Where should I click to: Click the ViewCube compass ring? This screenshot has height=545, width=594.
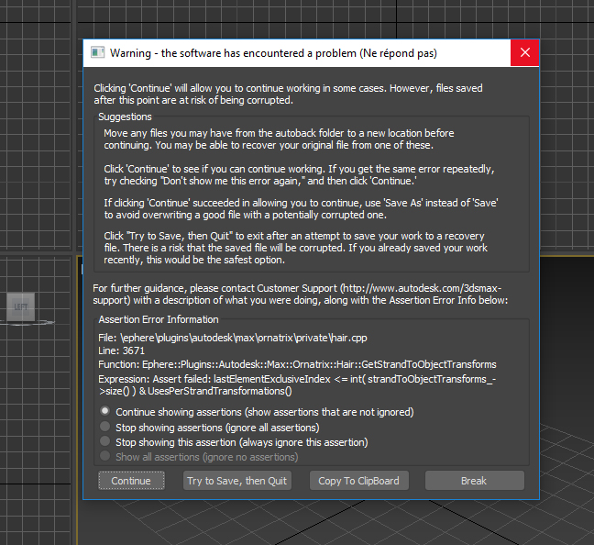[46, 323]
